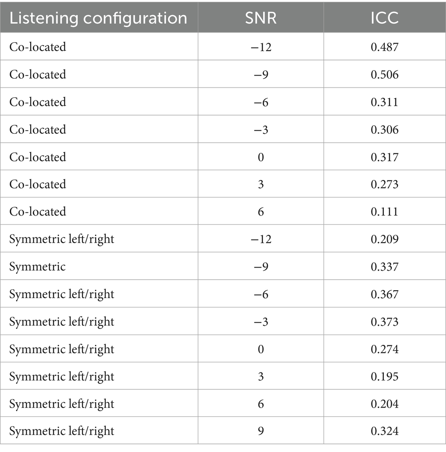Select the 0.306 ICC cell

pyautogui.click(x=384, y=129)
